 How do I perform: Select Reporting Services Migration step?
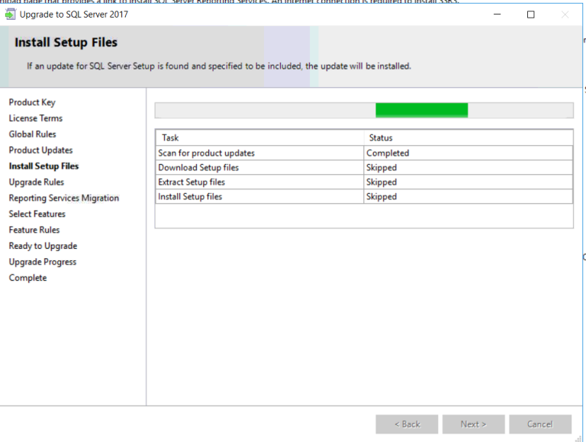[64, 198]
